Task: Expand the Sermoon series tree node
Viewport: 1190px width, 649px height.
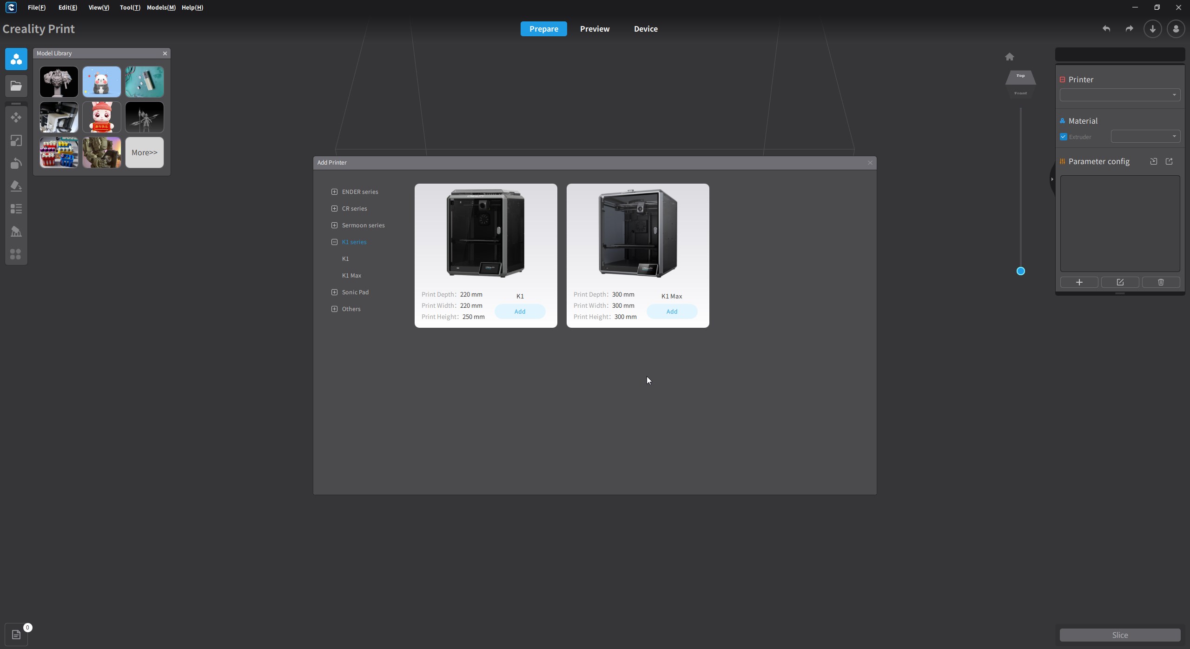Action: [x=334, y=225]
